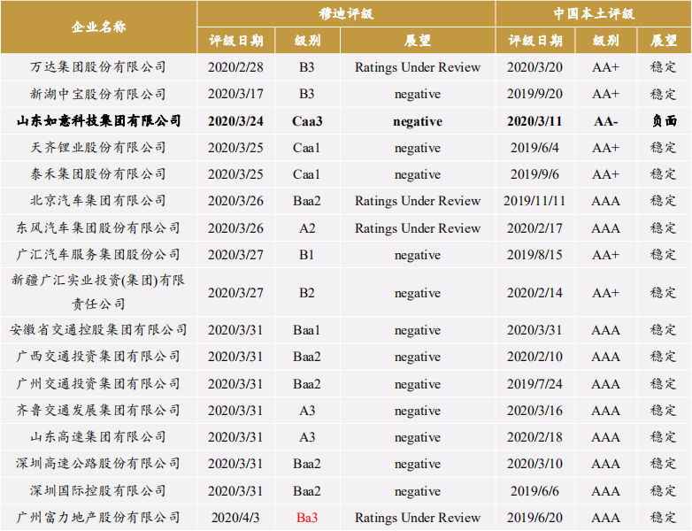Viewport: 692px width, 531px height.
Task: Click B2 rating in 新疆广汇 row
Action: coord(307,293)
